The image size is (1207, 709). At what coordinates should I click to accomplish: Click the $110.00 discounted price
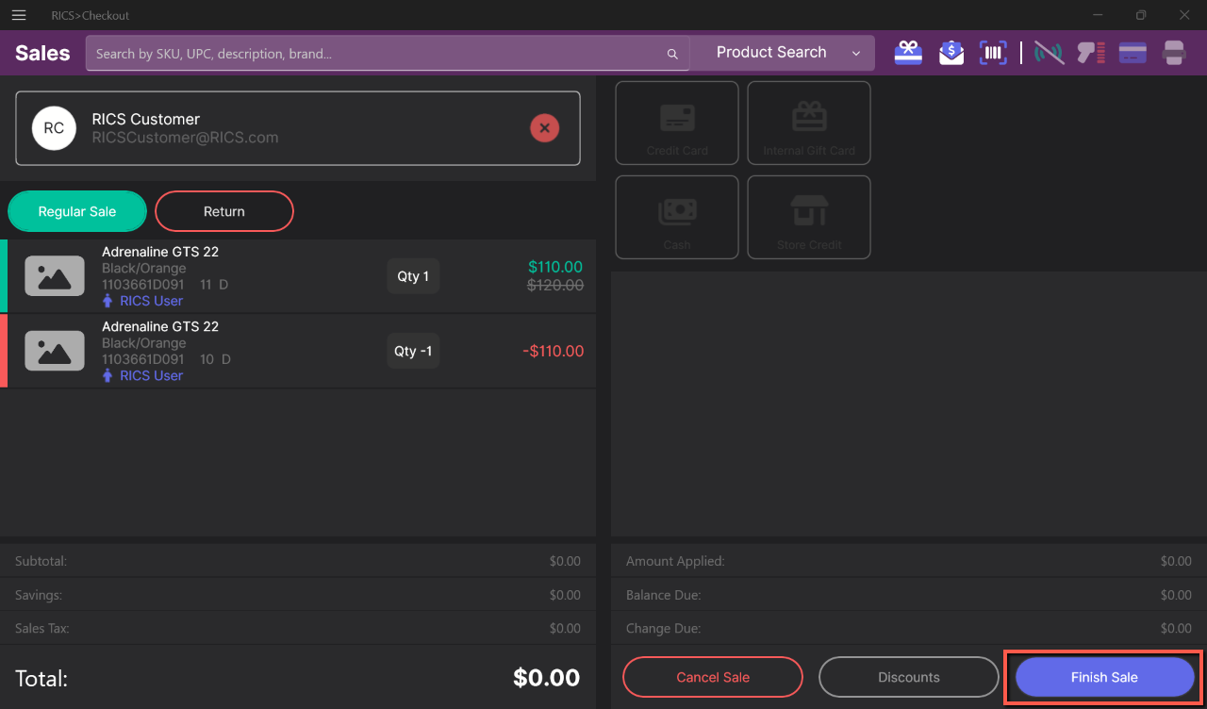coord(555,267)
